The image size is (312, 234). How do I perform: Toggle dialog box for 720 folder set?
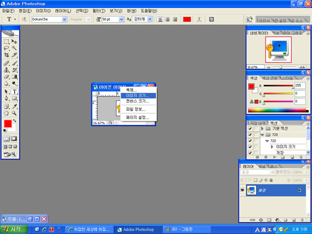[256, 135]
